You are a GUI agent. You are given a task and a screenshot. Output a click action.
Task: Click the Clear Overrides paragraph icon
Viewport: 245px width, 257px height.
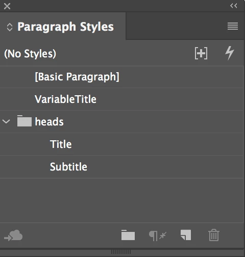coord(158,235)
